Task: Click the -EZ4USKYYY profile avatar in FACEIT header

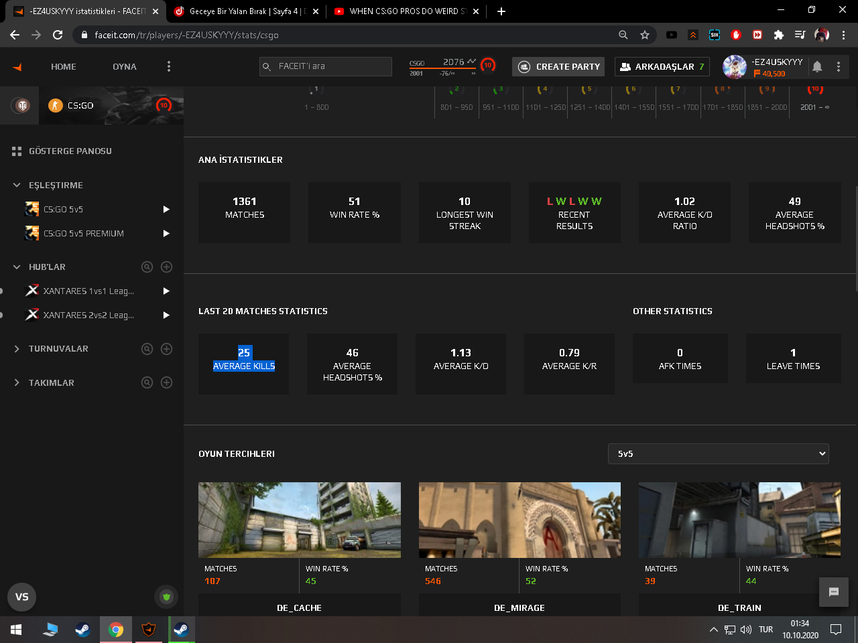Action: coord(734,66)
